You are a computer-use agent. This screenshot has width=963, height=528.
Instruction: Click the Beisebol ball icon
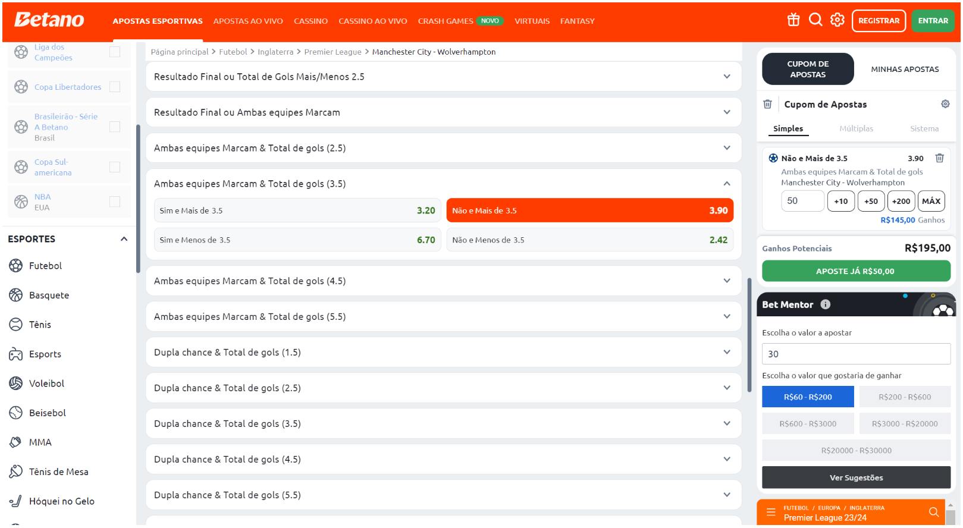[16, 413]
